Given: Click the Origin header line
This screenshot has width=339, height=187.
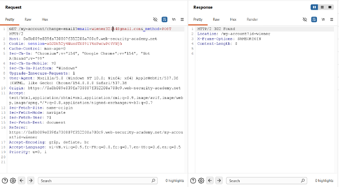Looking at the screenshot, I should click(94, 88).
